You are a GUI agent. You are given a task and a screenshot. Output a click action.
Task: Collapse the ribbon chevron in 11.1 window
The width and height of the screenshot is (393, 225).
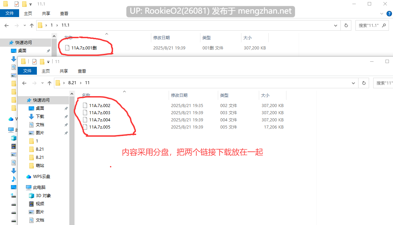pos(381,14)
